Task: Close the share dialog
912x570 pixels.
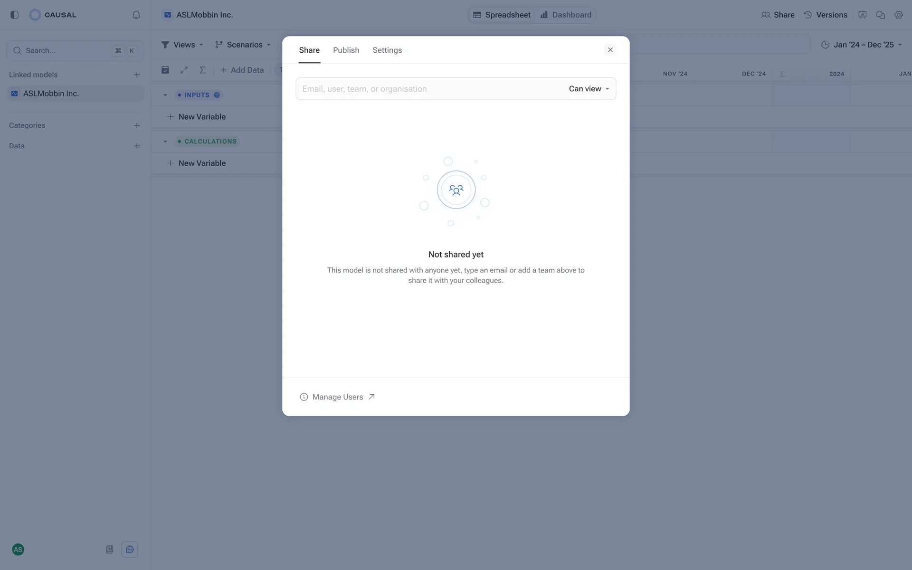Action: pyautogui.click(x=610, y=50)
